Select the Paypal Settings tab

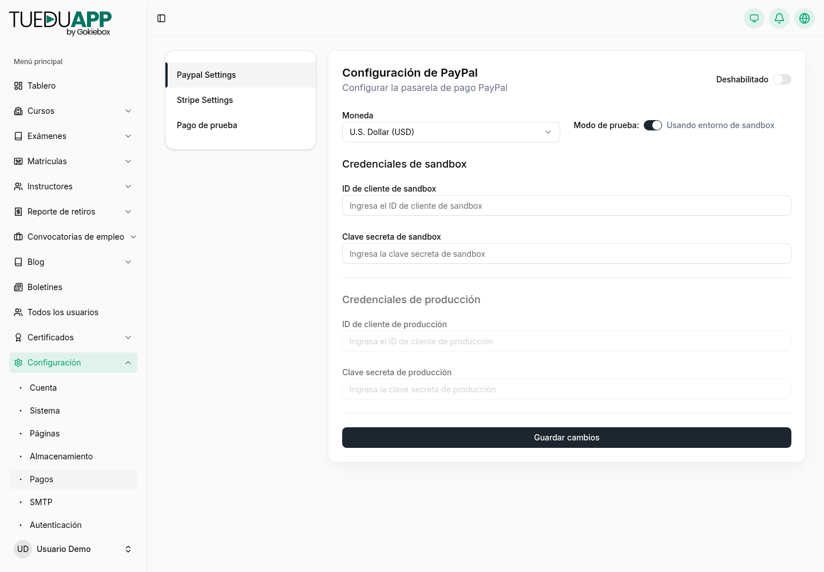[x=241, y=75]
